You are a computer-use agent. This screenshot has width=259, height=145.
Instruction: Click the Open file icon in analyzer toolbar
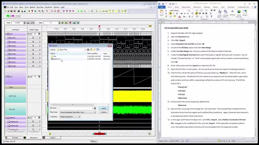[x=8, y=11]
